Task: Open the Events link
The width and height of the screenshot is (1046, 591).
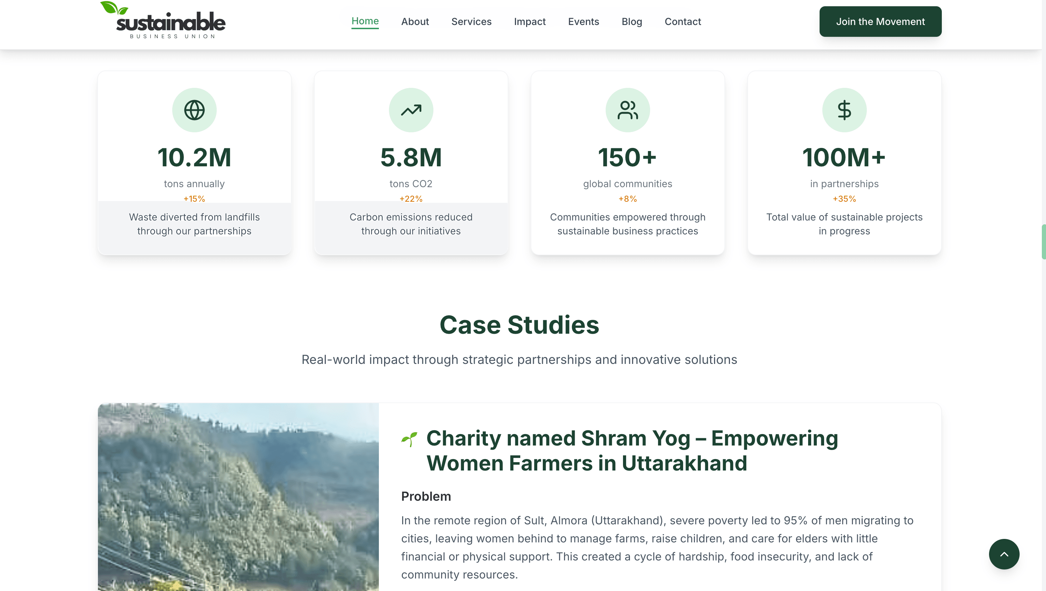Action: (x=583, y=22)
